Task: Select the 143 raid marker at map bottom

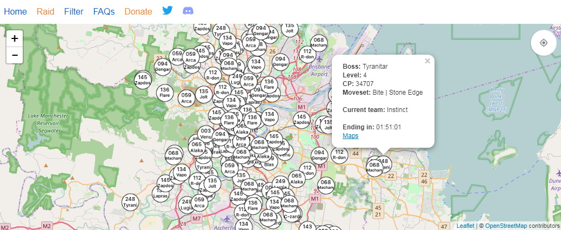Action: (x=307, y=227)
